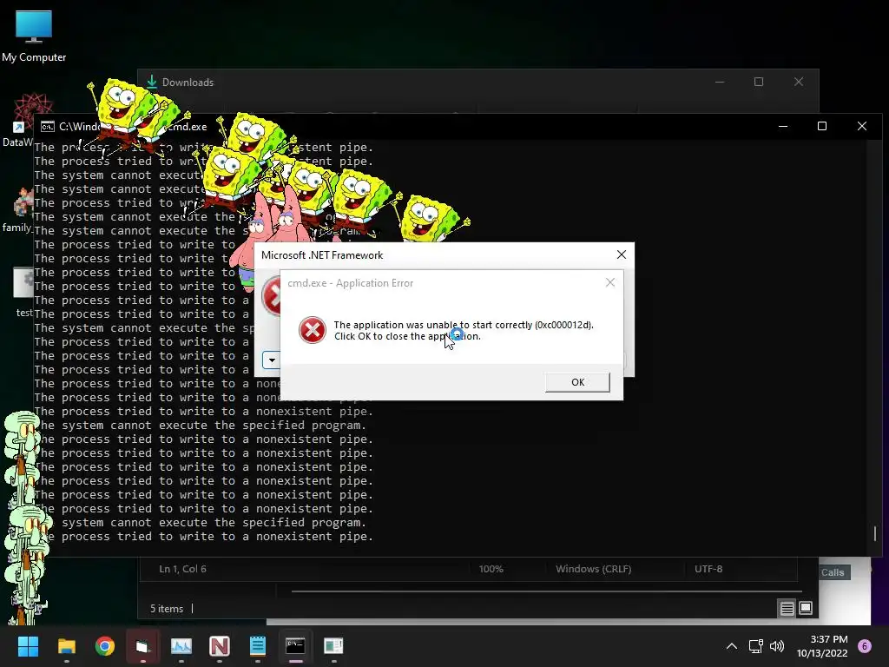This screenshot has width=889, height=667.
Task: Close the cmd.exe Application Error dialog
Action: pos(610,282)
